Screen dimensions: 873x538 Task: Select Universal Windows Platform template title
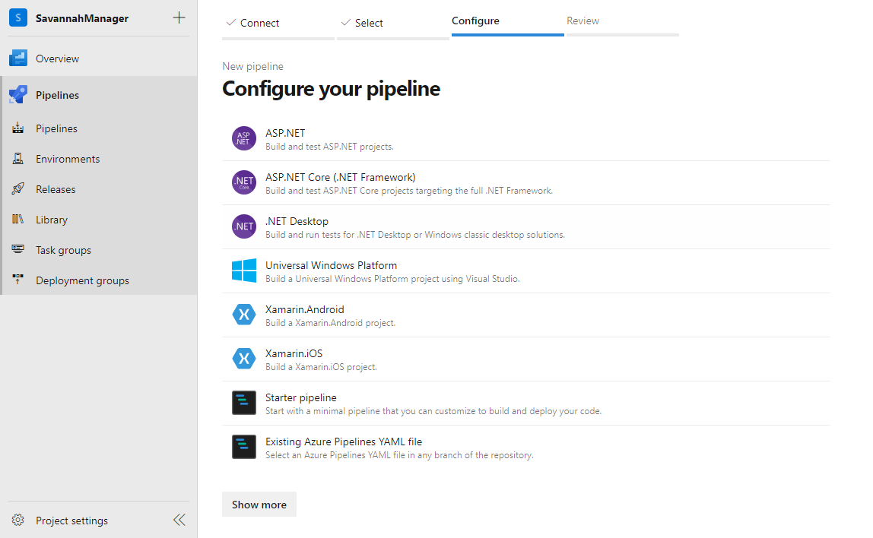pyautogui.click(x=331, y=265)
